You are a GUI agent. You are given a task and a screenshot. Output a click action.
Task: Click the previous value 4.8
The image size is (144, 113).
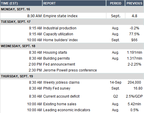coord(135,16)
